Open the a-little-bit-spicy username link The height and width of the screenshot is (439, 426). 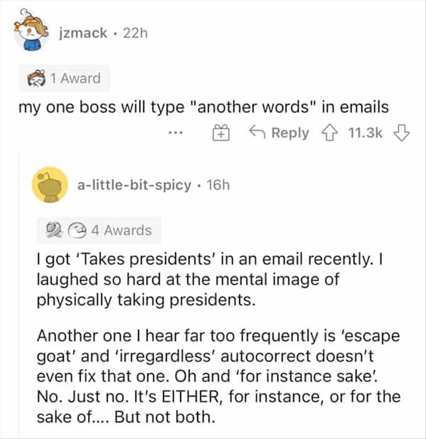click(135, 185)
